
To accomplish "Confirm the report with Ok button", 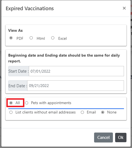I will (x=121, y=138).
